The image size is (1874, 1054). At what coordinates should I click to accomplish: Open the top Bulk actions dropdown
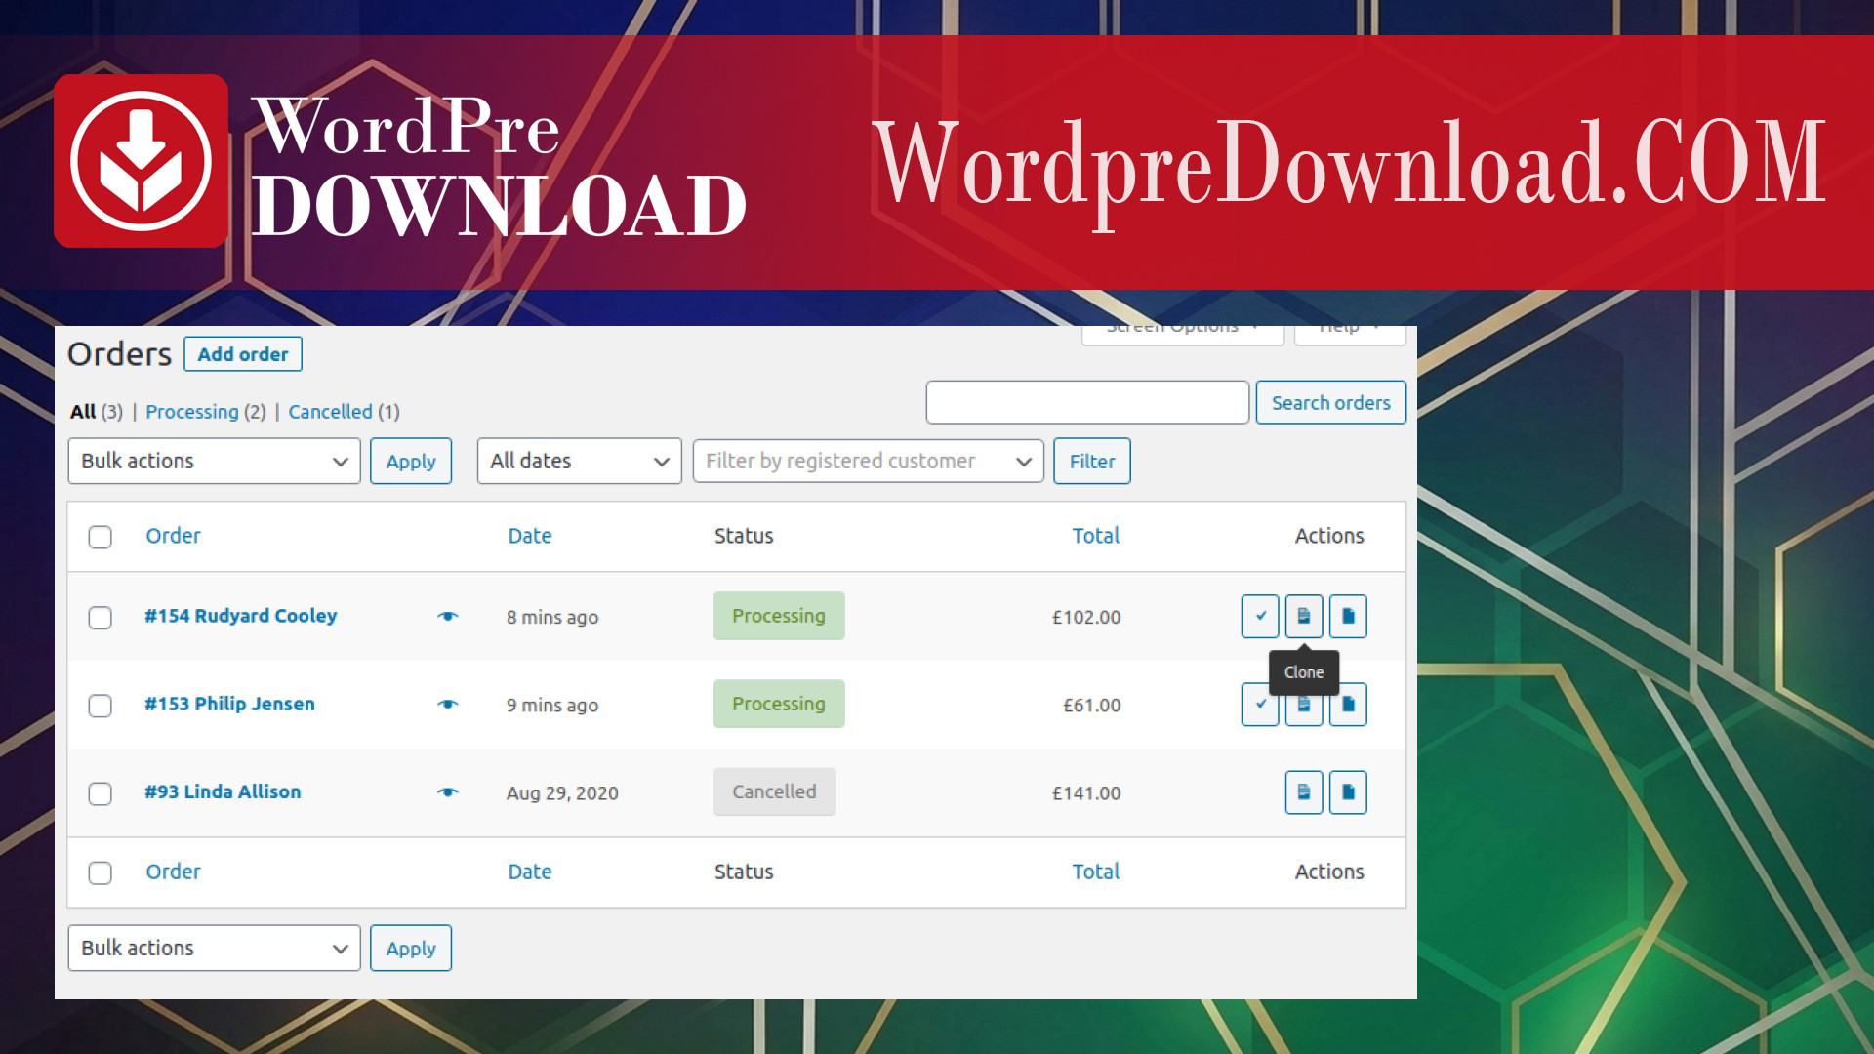(x=214, y=461)
